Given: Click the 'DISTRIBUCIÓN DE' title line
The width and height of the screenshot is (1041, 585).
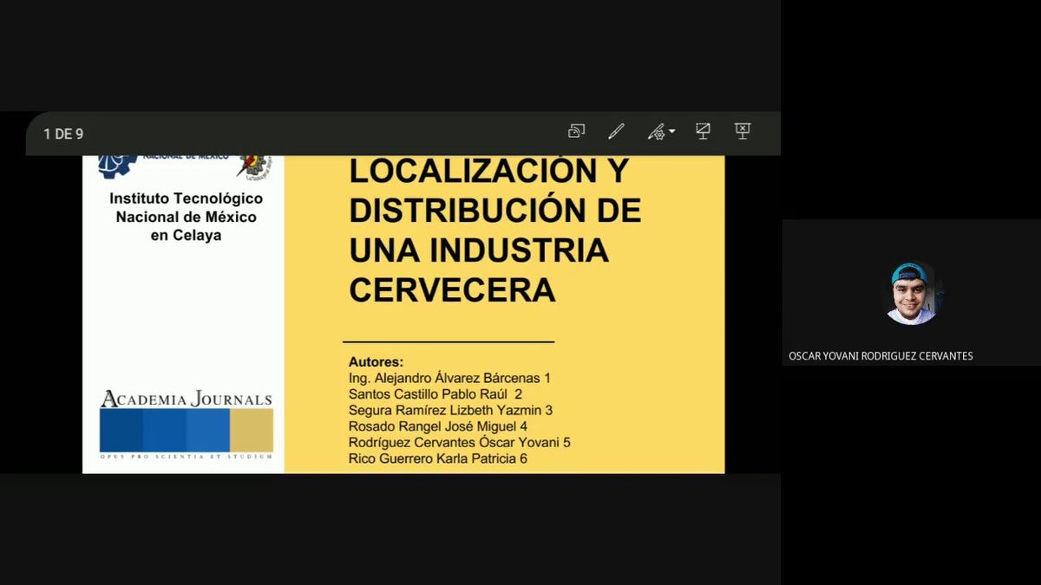Looking at the screenshot, I should (x=494, y=211).
